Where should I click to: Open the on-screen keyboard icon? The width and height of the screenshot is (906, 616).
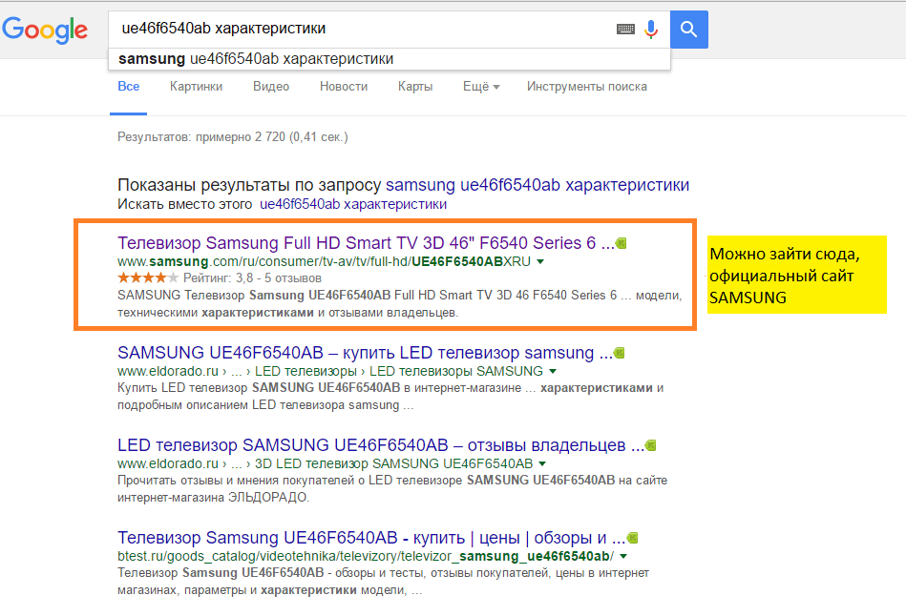tap(625, 29)
